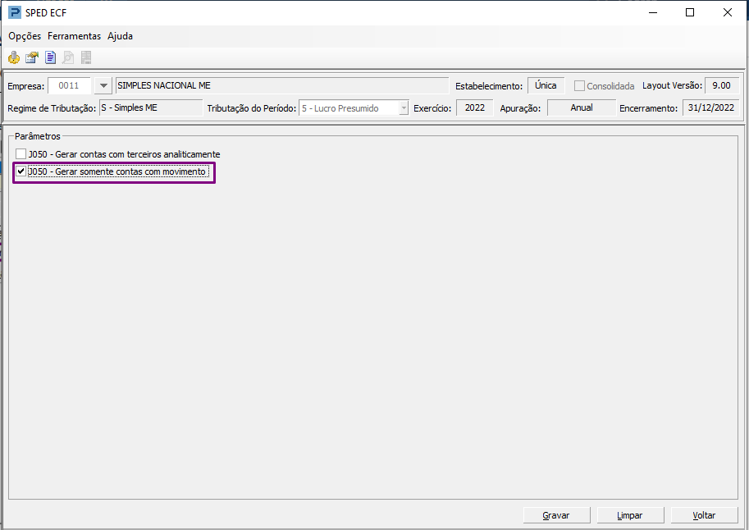Click the card with pointing hand icon
749x530 pixels.
(x=32, y=57)
